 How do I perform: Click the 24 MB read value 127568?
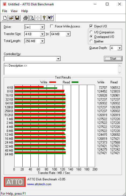[115, 142]
